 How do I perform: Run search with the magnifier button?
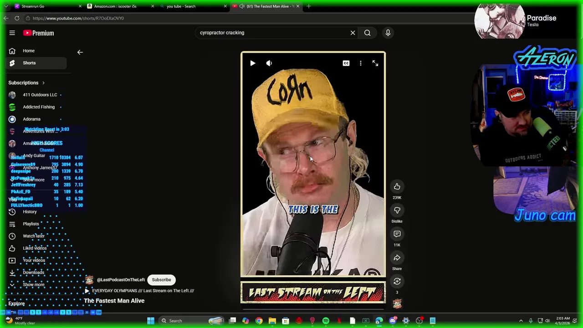367,33
